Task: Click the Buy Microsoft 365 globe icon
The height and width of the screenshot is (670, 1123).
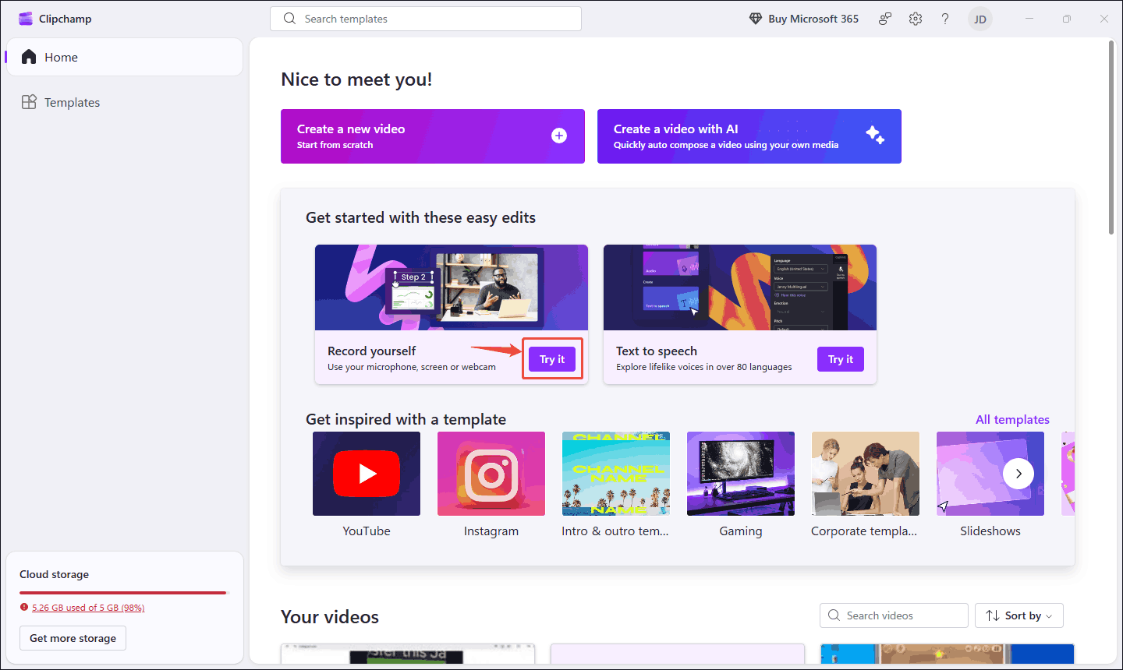Action: pos(754,18)
